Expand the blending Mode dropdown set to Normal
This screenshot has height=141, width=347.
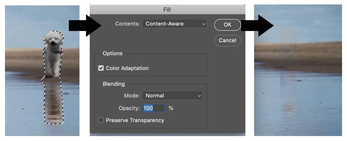click(172, 96)
